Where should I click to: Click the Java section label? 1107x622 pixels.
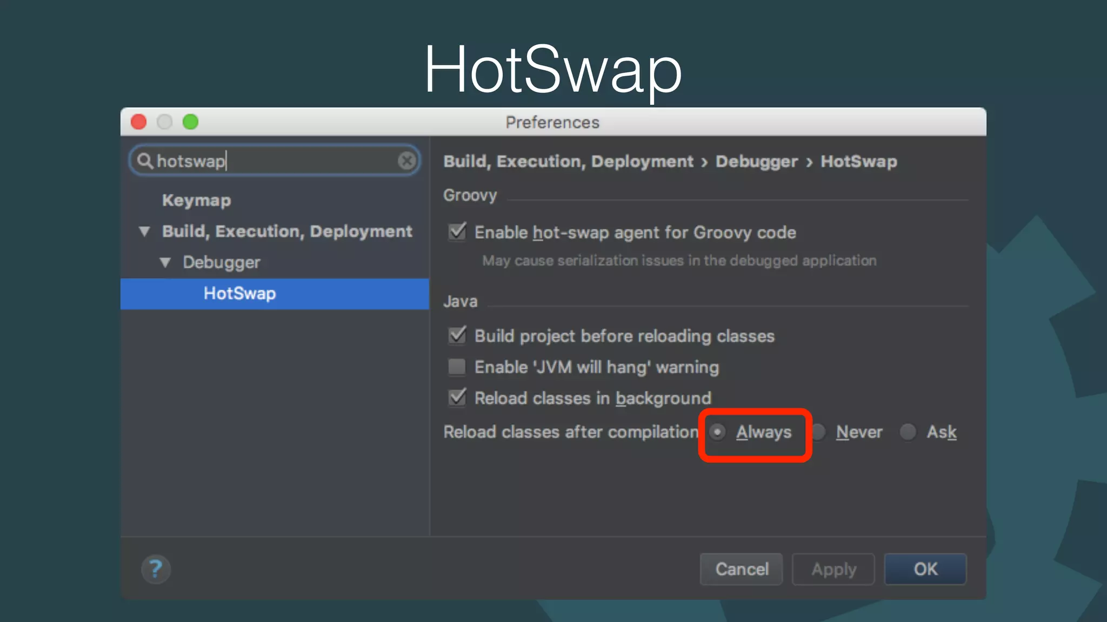click(x=461, y=301)
